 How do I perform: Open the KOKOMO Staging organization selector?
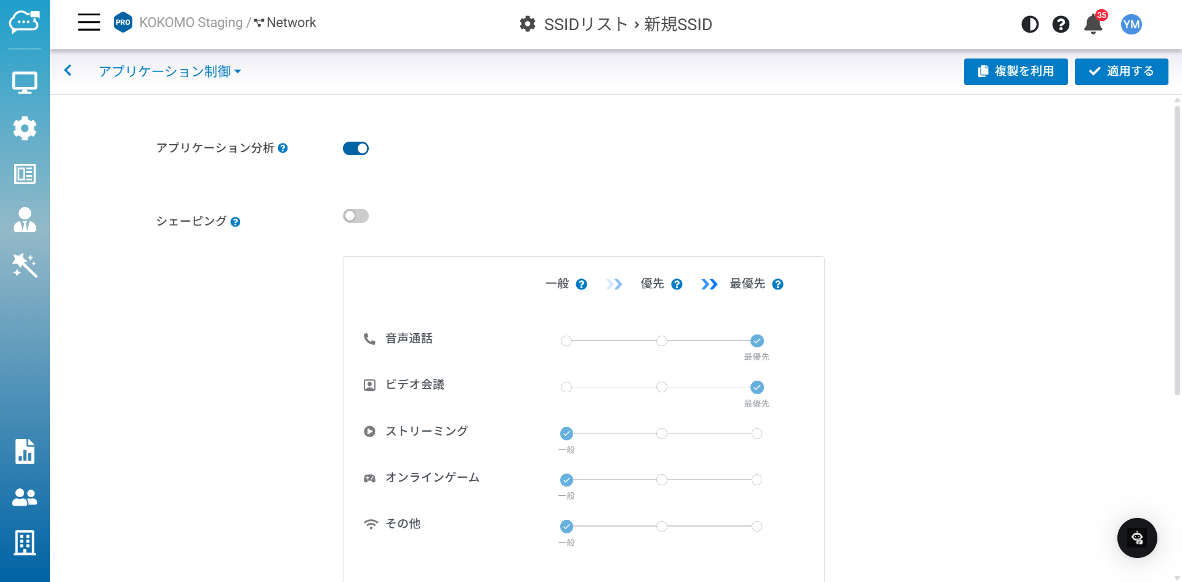(x=190, y=23)
